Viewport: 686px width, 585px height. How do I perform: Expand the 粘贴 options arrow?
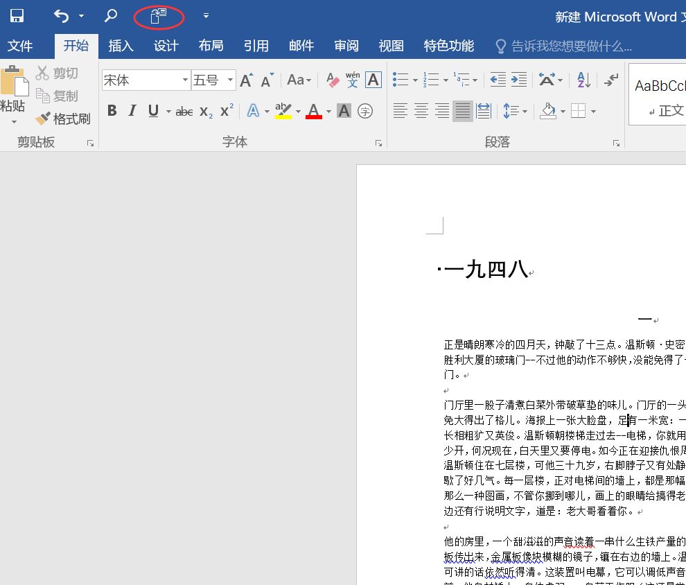pyautogui.click(x=14, y=121)
